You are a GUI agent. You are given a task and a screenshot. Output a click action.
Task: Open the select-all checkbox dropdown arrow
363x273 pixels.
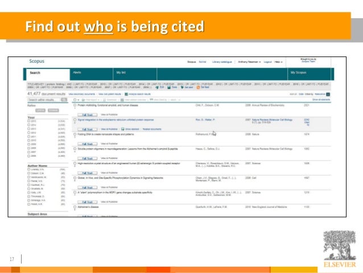(79, 100)
